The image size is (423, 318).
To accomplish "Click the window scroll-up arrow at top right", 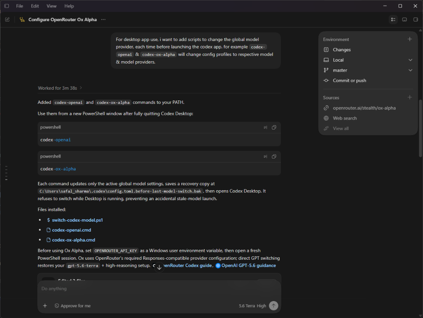I will click(x=420, y=30).
